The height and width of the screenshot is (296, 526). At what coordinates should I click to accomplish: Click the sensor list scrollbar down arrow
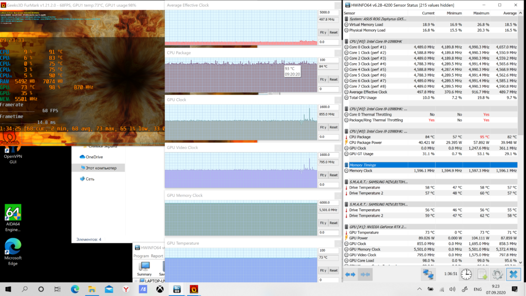[520, 263]
